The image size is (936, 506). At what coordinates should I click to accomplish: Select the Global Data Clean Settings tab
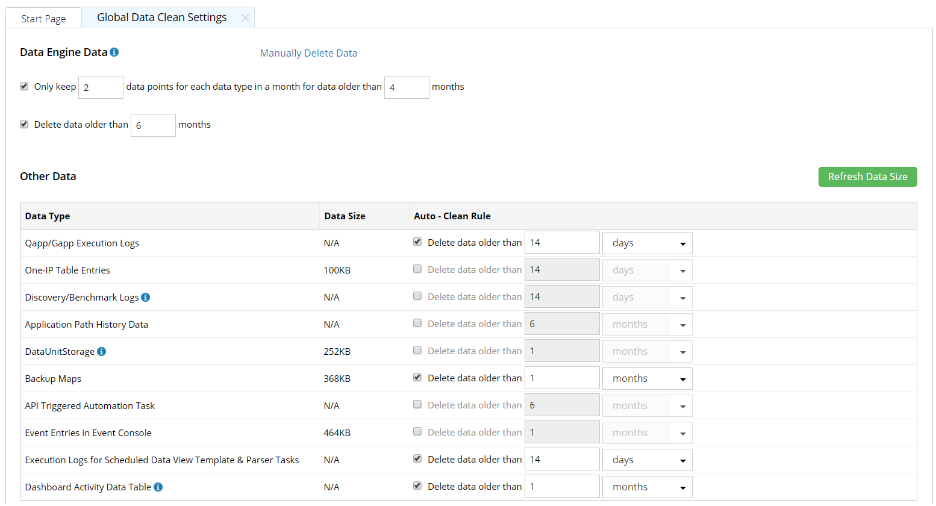[161, 17]
